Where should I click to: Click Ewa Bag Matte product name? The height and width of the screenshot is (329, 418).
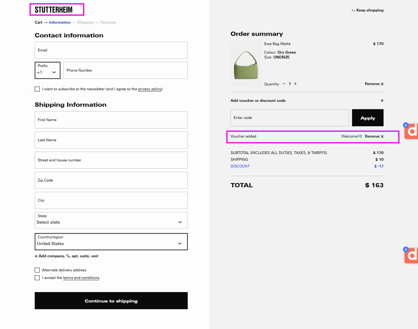click(x=277, y=44)
